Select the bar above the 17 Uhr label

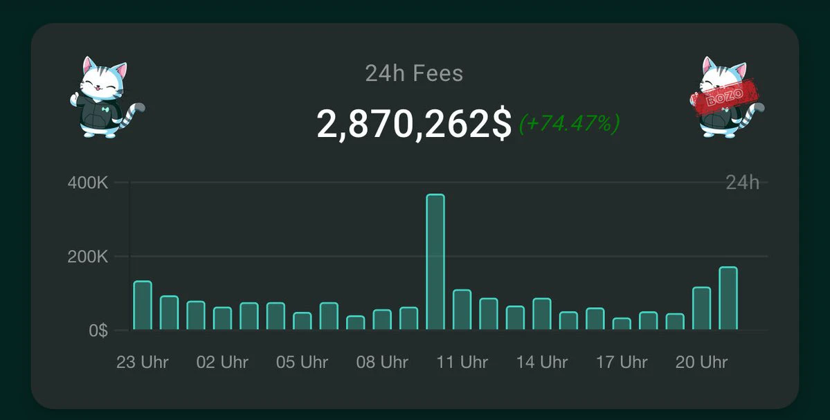(622, 324)
